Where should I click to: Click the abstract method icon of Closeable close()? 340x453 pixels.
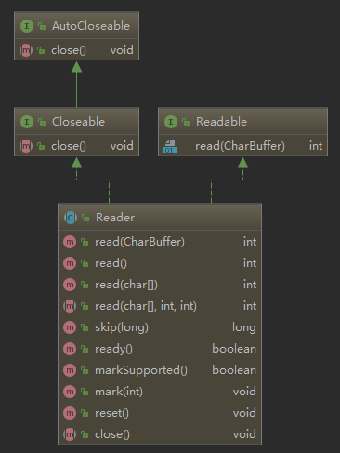pyautogui.click(x=26, y=146)
